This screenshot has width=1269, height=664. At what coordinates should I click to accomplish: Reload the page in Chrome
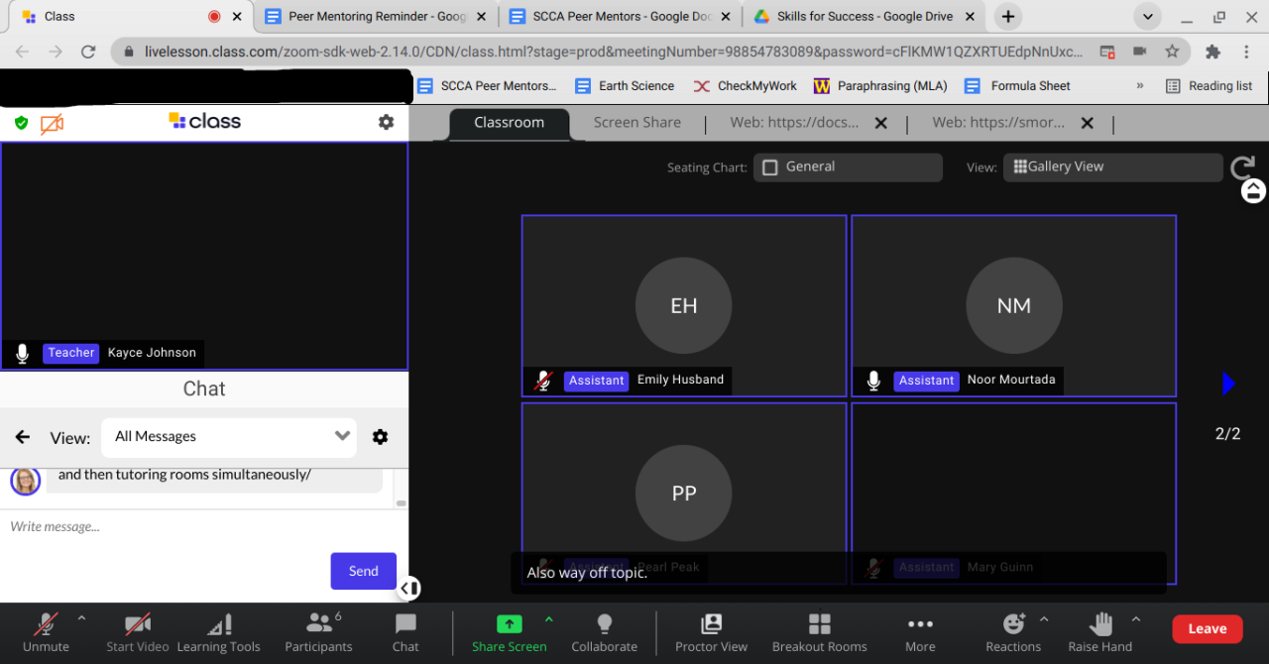pos(88,52)
